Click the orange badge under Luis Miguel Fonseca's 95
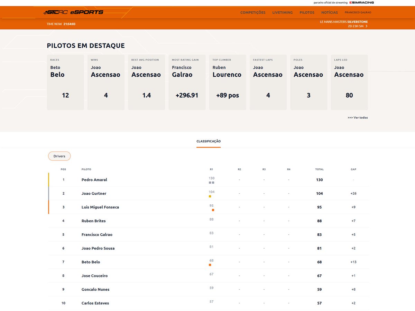Image resolution: width=415 pixels, height=311 pixels. tap(213, 210)
